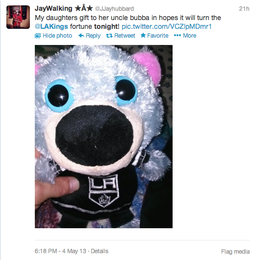Click the Retweet arrows icon
Image resolution: width=253 pixels, height=260 pixels.
point(109,36)
